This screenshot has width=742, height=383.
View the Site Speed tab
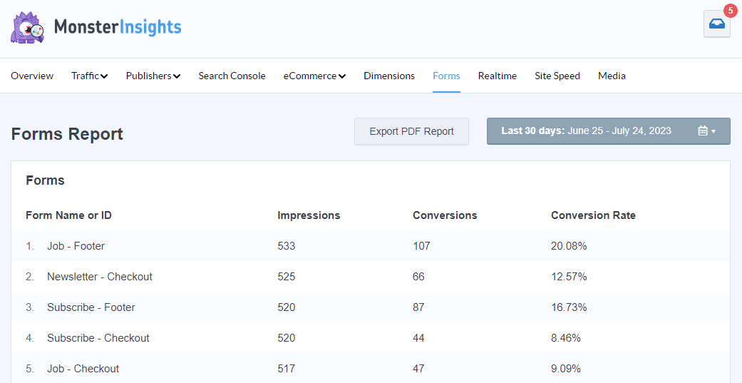click(557, 76)
